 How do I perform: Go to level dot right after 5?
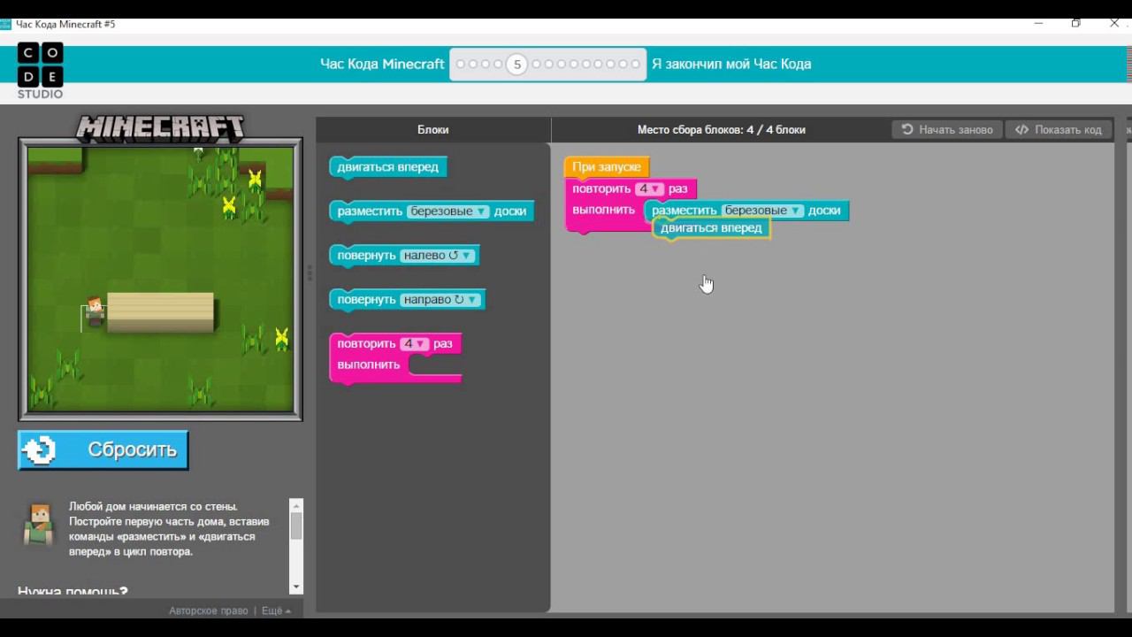pyautogui.click(x=536, y=64)
